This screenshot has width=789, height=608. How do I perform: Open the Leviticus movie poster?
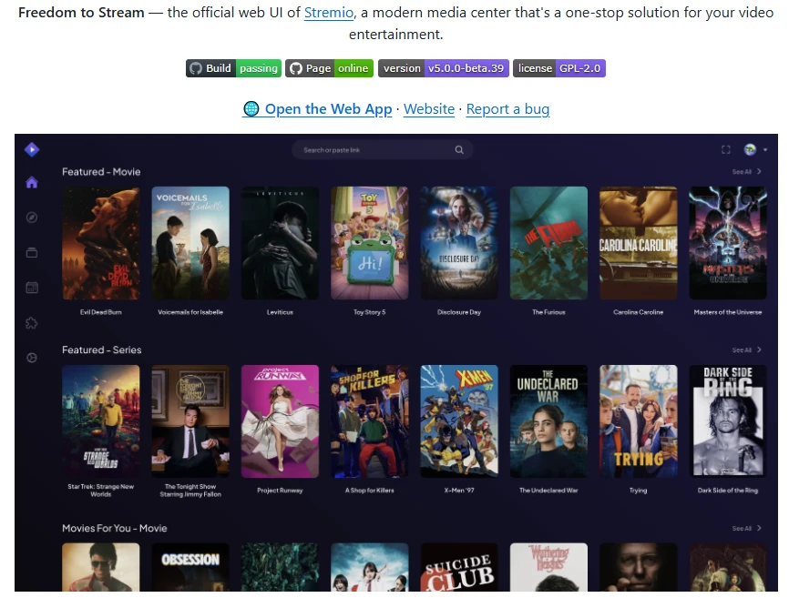280,243
